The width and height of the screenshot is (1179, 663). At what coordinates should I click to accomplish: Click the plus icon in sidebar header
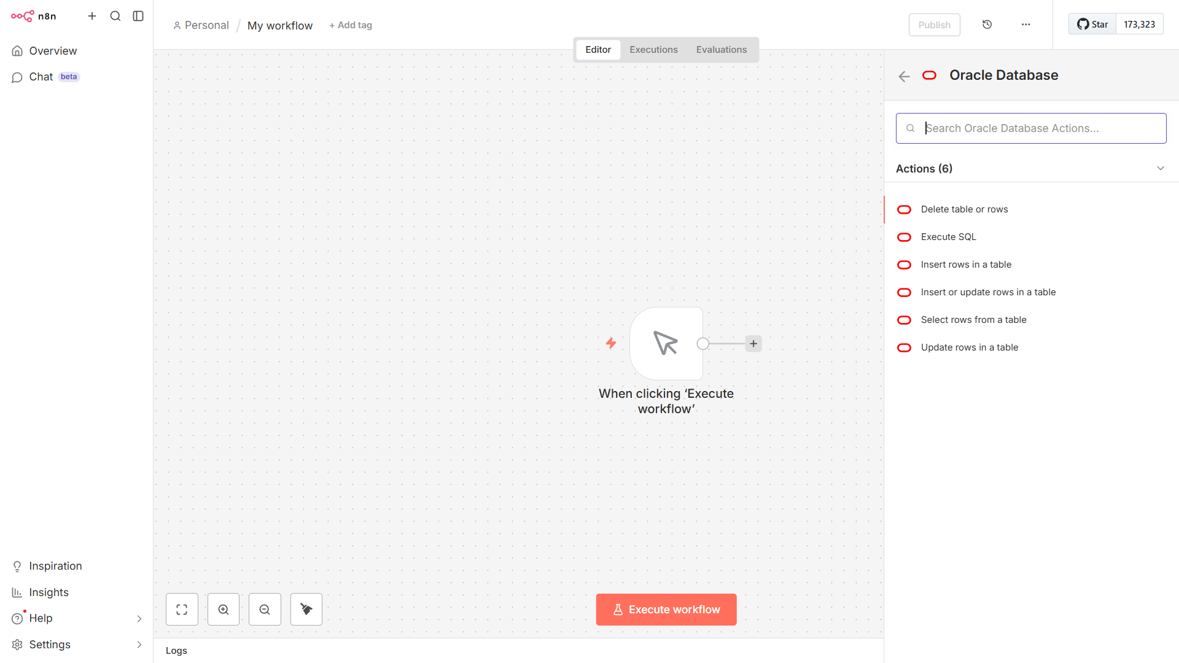click(x=92, y=16)
